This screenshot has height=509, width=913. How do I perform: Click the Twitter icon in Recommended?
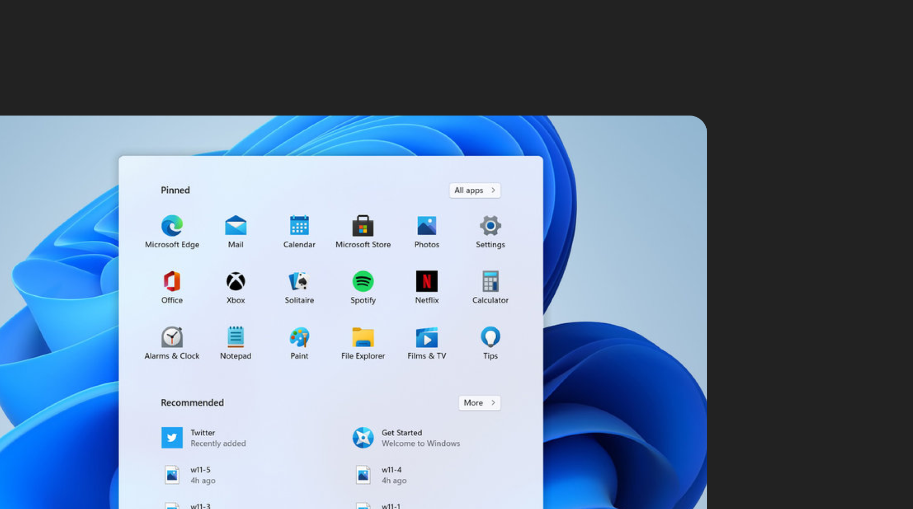172,438
